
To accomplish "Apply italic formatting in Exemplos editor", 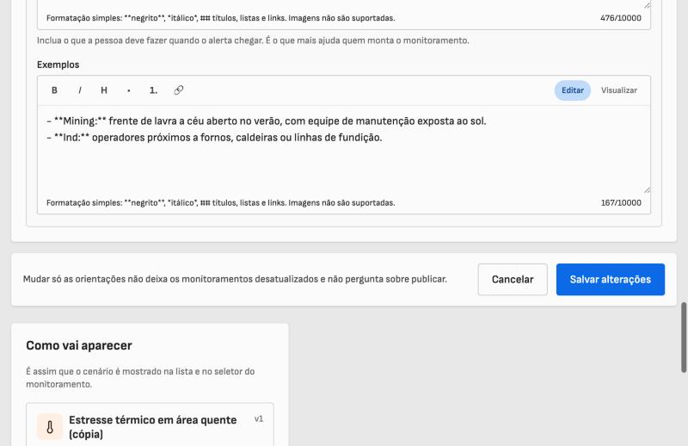I will [x=79, y=90].
